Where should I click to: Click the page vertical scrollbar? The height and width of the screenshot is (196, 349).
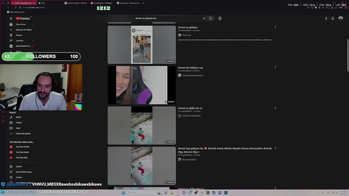pyautogui.click(x=348, y=56)
